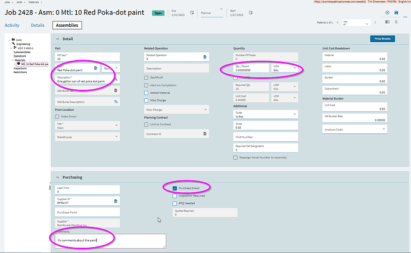Screen dimensions: 411x253
Task: Open the Supplier ID search icon
Action: click(x=116, y=201)
